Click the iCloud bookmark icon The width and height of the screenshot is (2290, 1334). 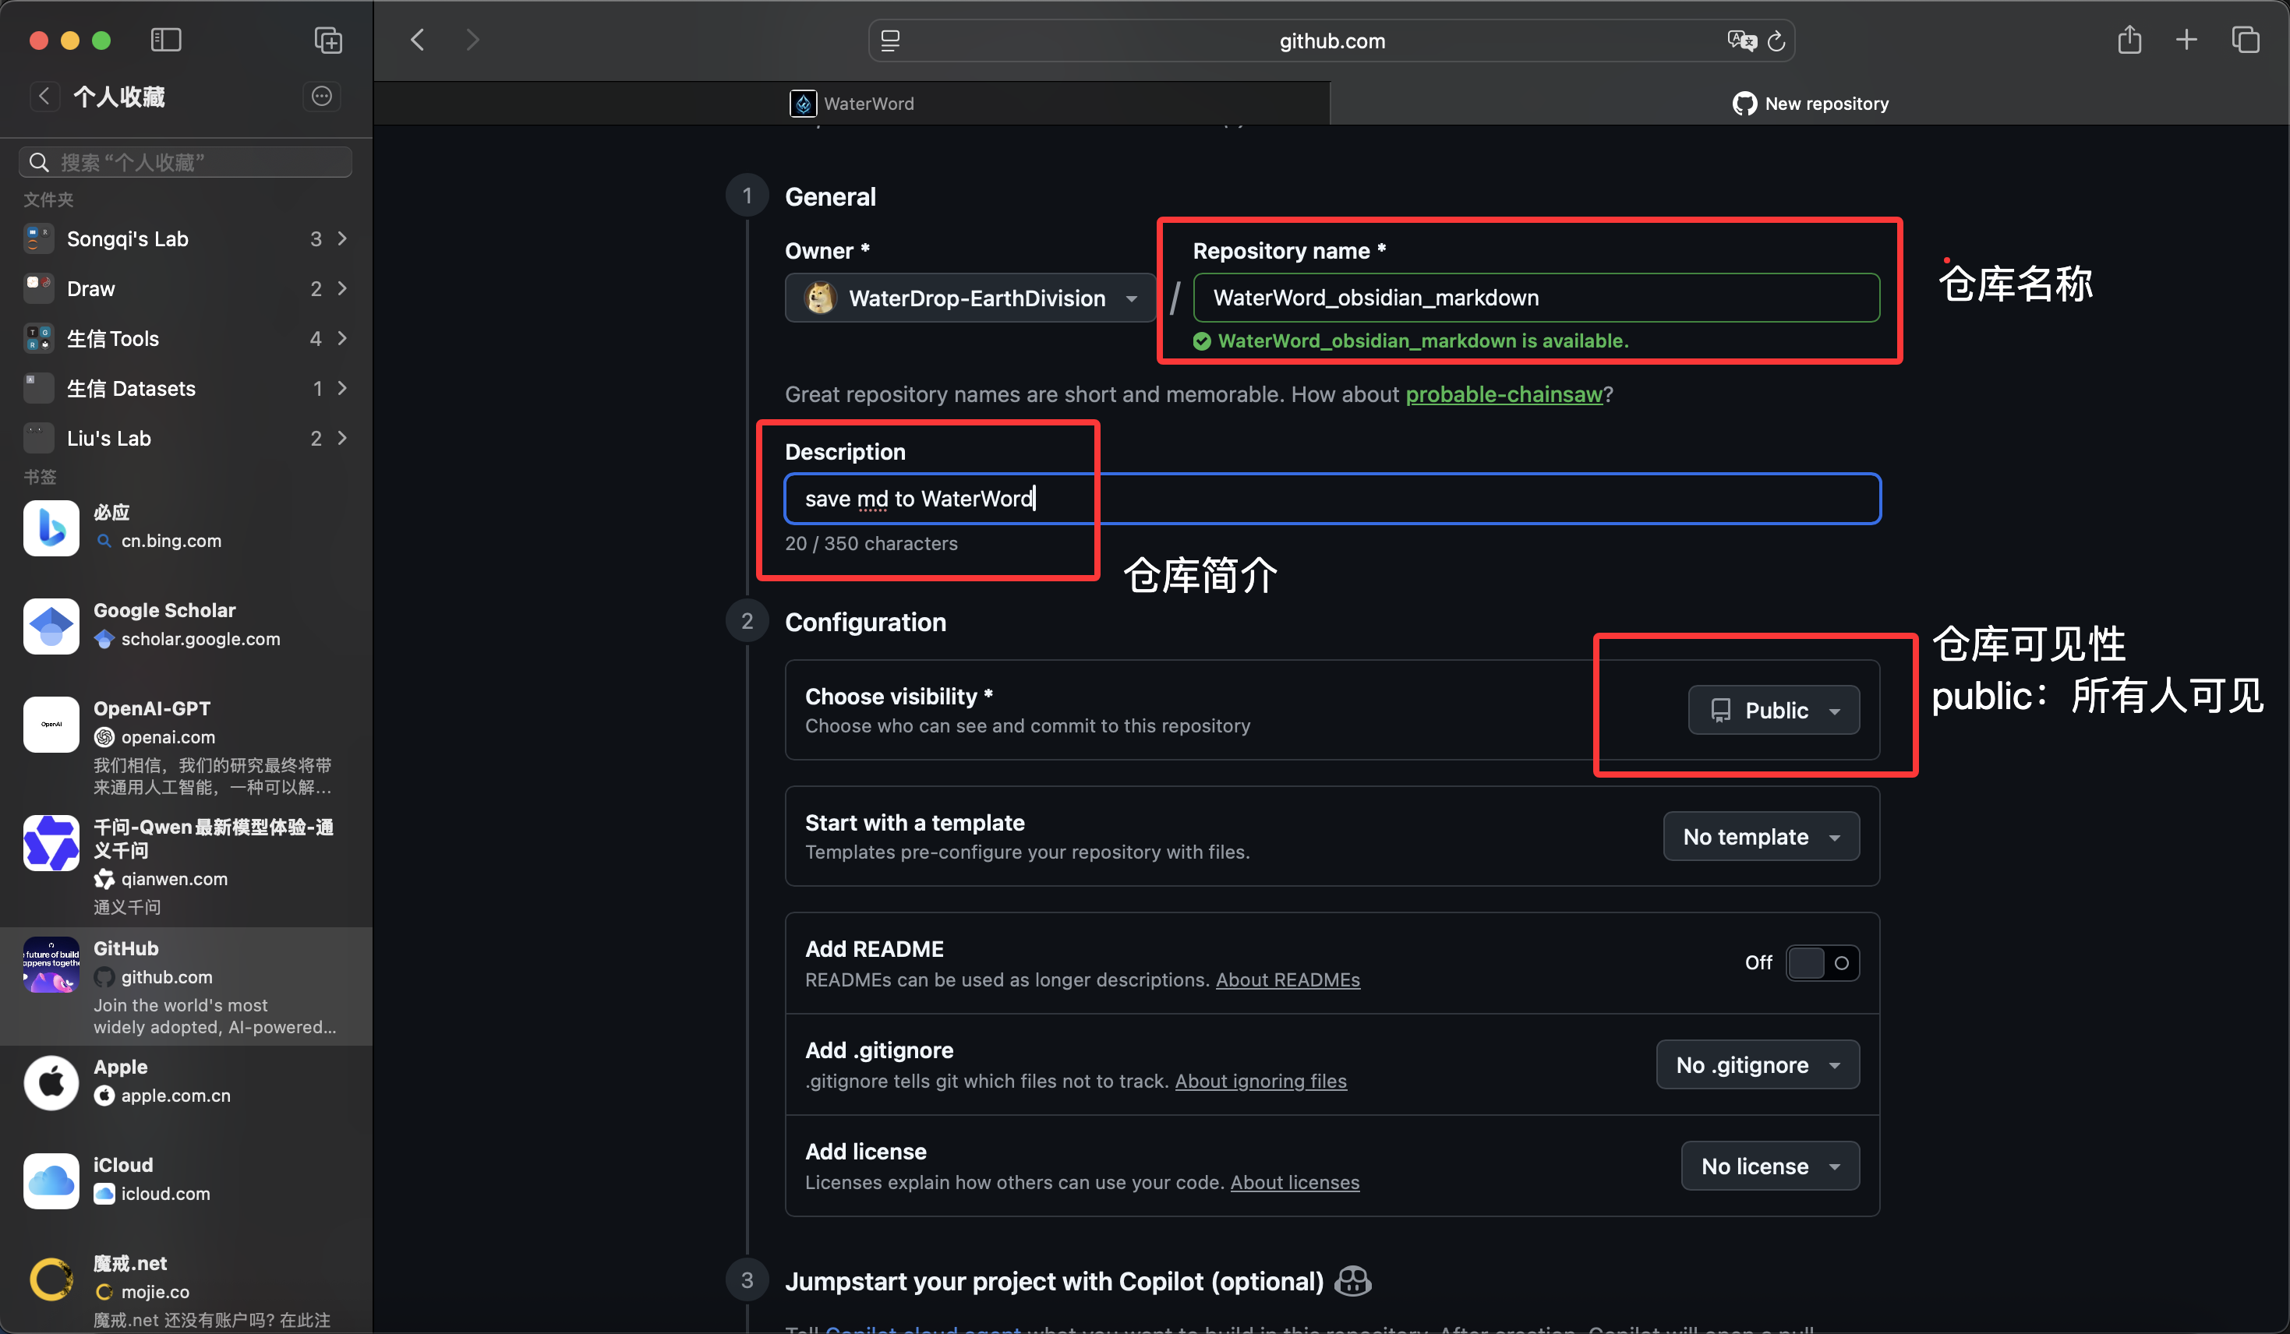click(x=51, y=1180)
